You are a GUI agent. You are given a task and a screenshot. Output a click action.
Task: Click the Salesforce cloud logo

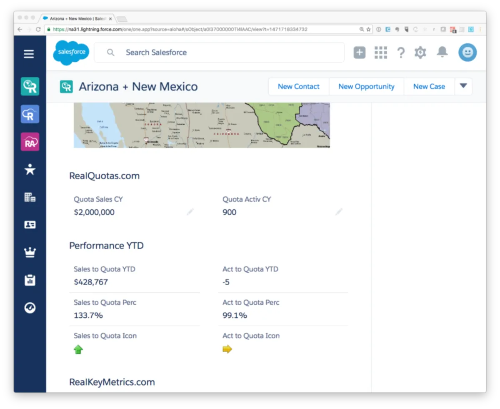(x=71, y=53)
